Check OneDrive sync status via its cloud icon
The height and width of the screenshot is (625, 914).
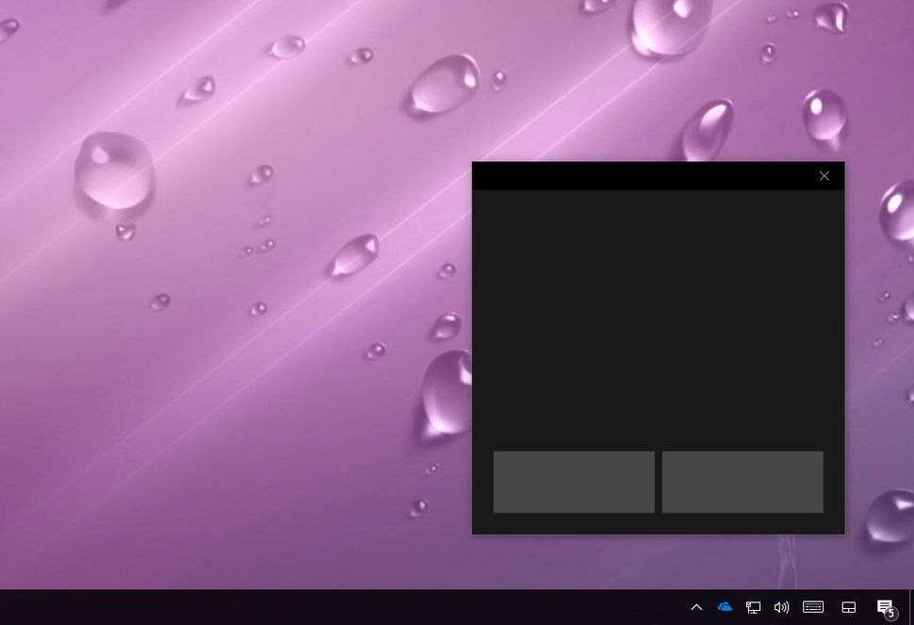pyautogui.click(x=725, y=607)
